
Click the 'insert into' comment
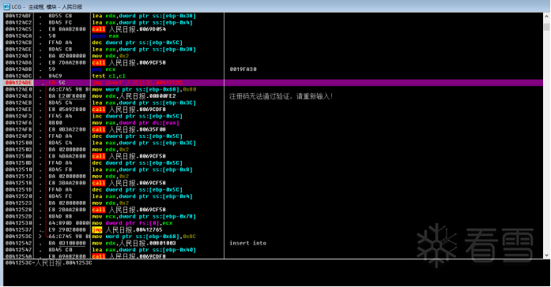(x=247, y=243)
